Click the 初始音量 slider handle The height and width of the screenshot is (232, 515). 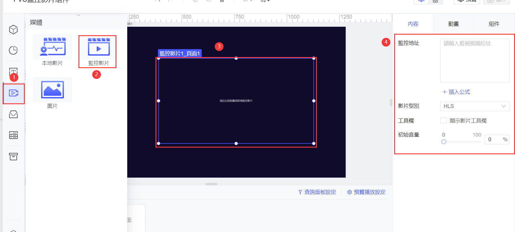click(444, 142)
